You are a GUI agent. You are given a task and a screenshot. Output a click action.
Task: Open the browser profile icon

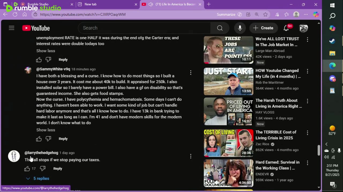click(296, 14)
